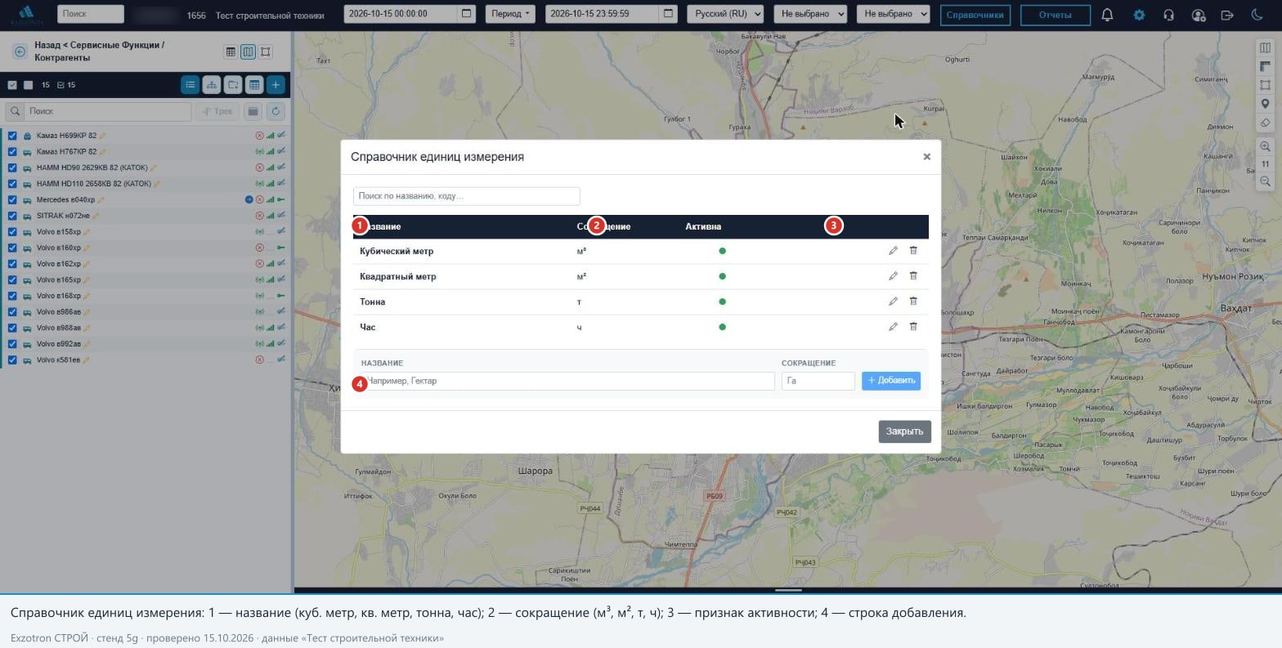Edit the Кубический метр unit row
Image resolution: width=1282 pixels, height=648 pixels.
(x=893, y=251)
